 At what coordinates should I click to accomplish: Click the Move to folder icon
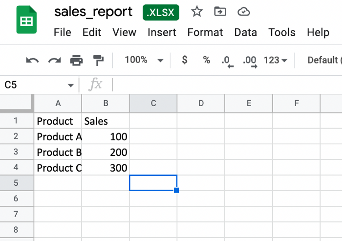220,11
